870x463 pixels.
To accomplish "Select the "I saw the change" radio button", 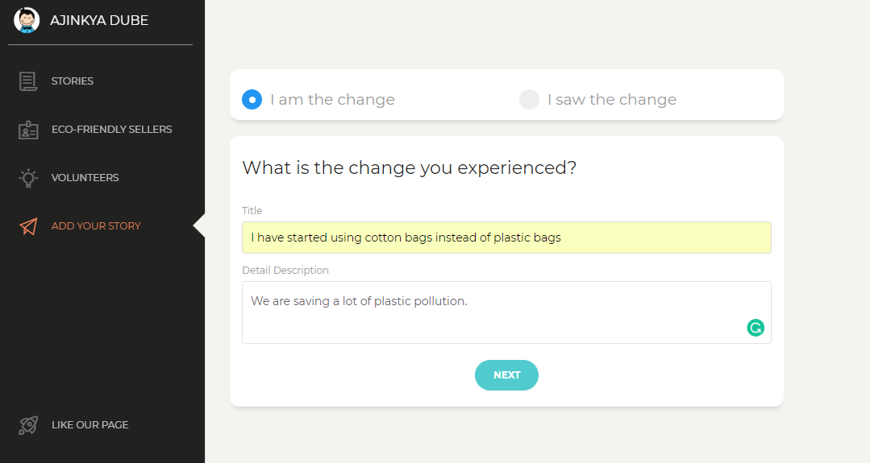I will pyautogui.click(x=529, y=100).
